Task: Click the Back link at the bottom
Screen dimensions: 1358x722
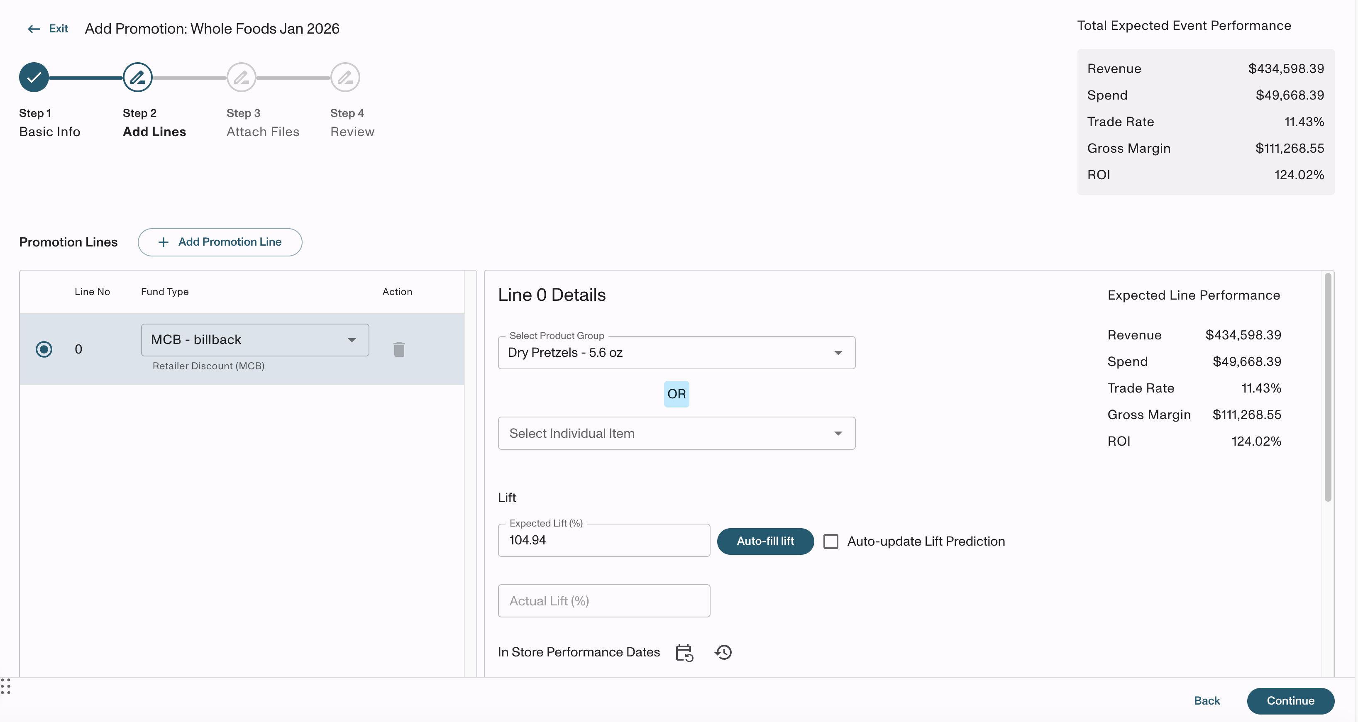Action: (1206, 700)
